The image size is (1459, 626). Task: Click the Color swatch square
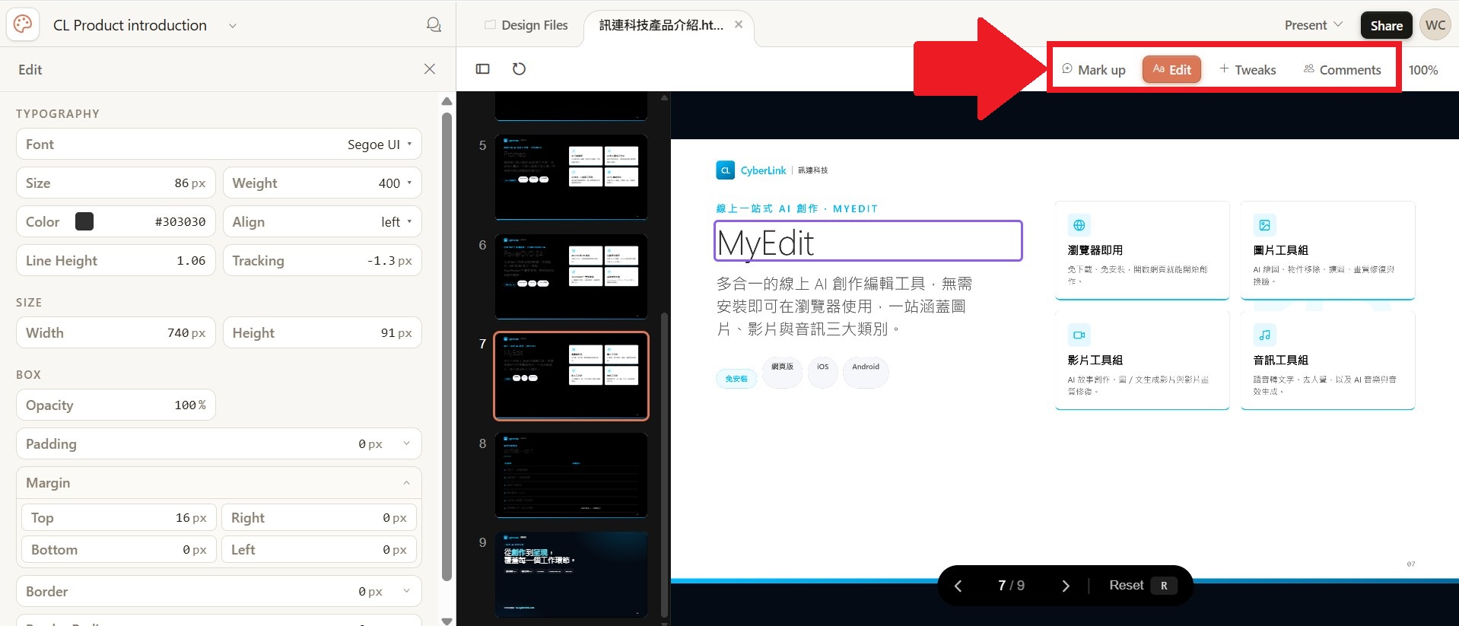[x=84, y=221]
